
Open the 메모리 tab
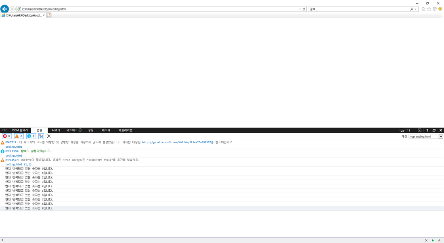click(x=106, y=130)
